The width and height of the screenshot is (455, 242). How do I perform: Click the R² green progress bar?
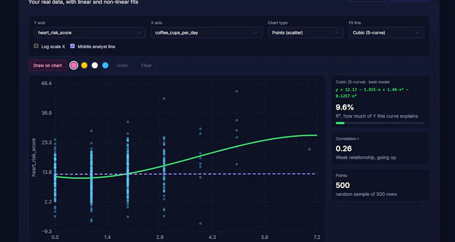(x=380, y=123)
